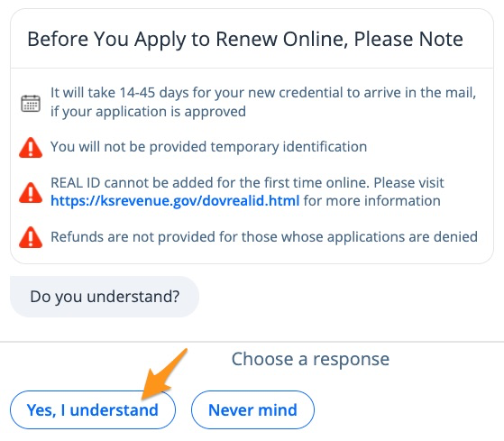This screenshot has height=441, width=504.
Task: Click the "Do you understand?" chat bubble
Action: tap(105, 297)
